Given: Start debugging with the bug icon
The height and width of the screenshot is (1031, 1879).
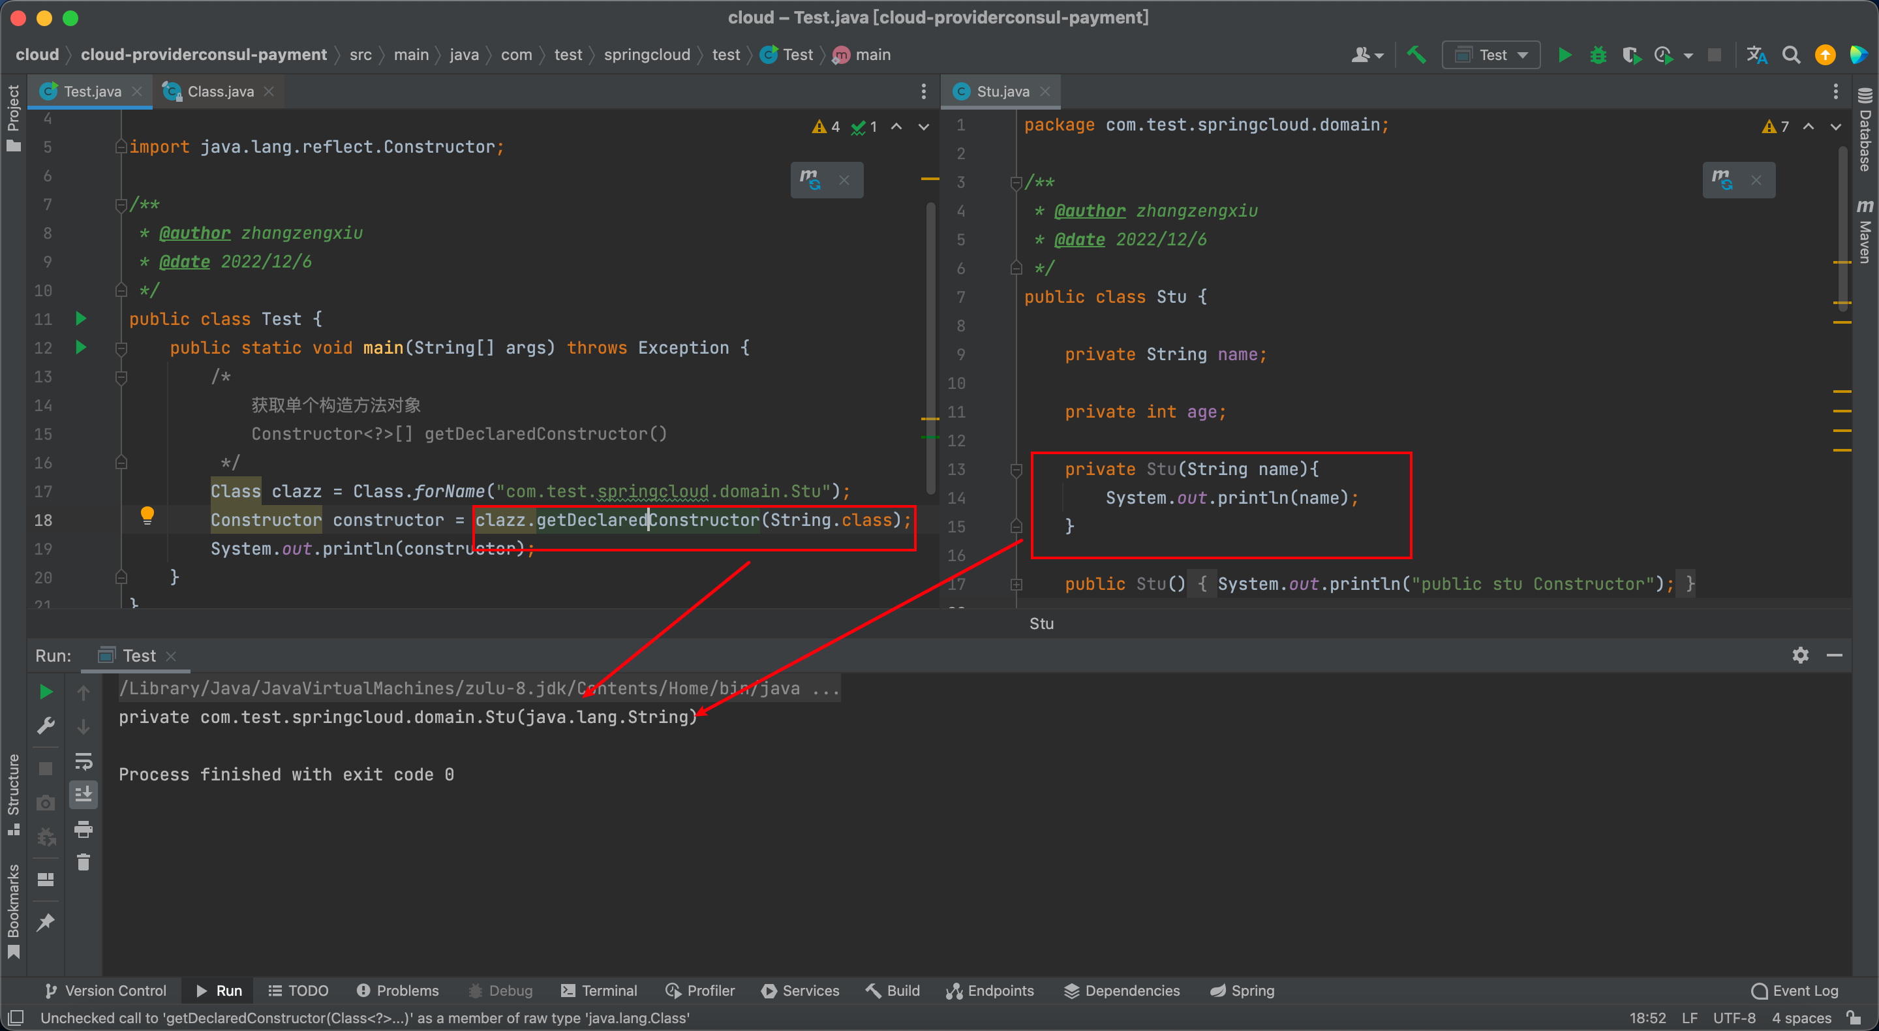Looking at the screenshot, I should [1598, 55].
